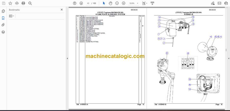
Task: Expand the right tools pane arrow
Action: [228, 58]
